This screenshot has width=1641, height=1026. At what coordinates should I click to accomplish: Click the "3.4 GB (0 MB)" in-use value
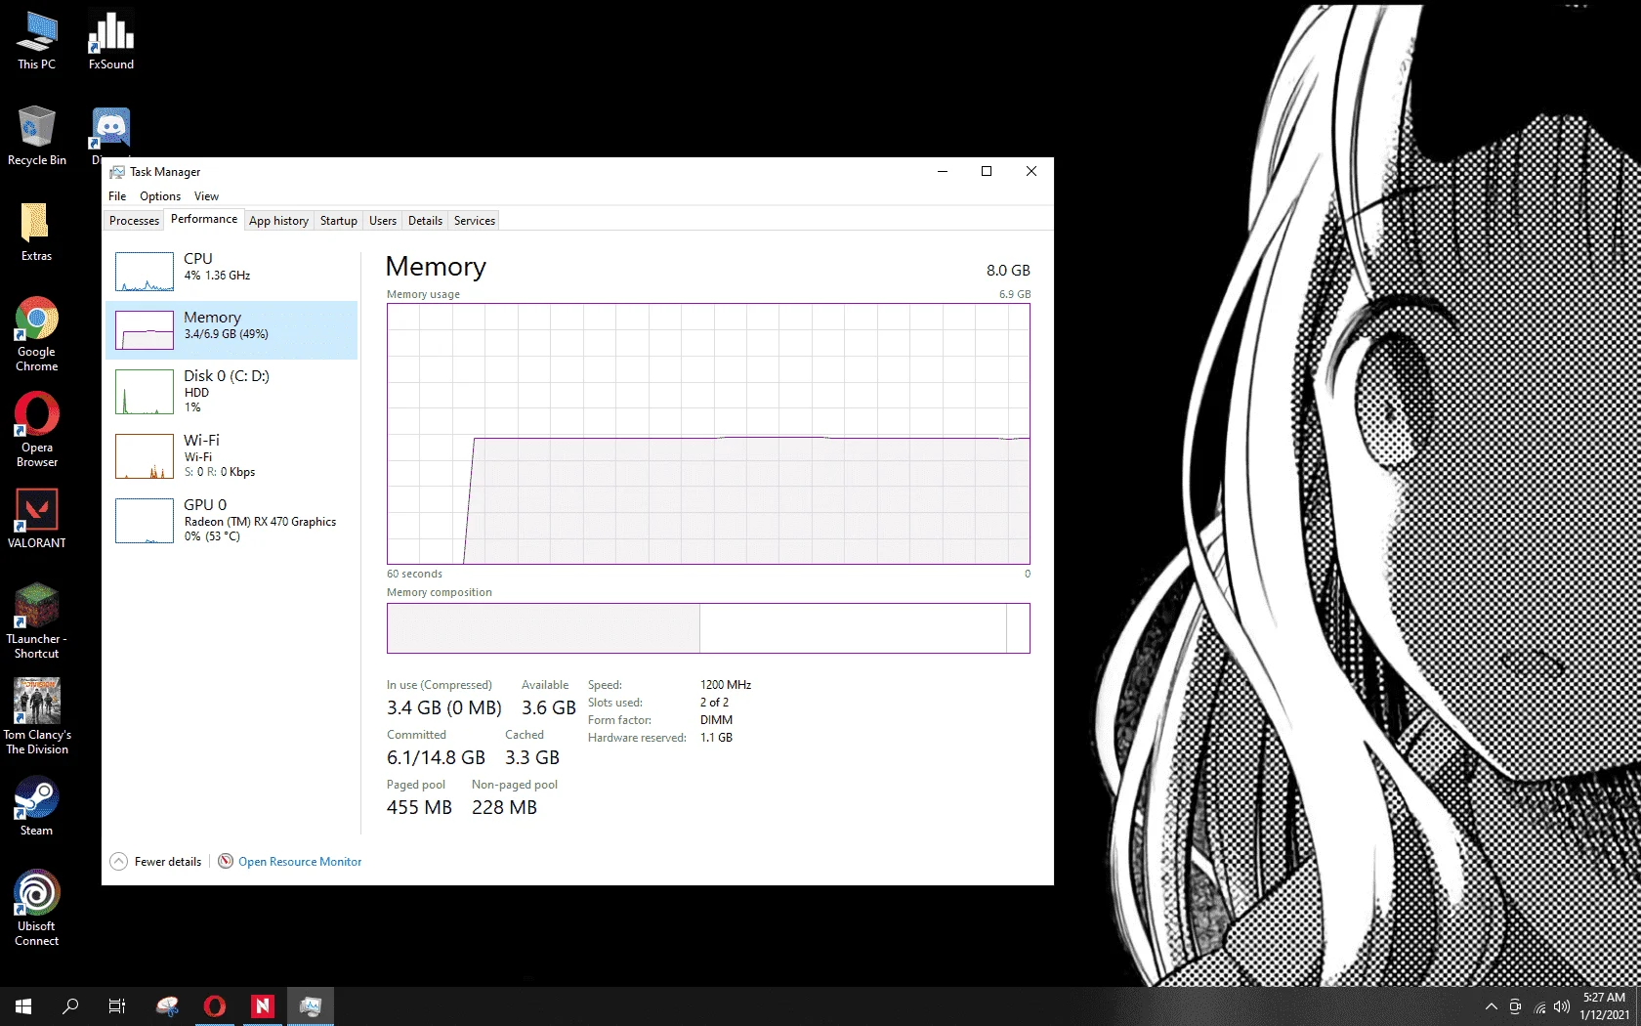click(444, 707)
